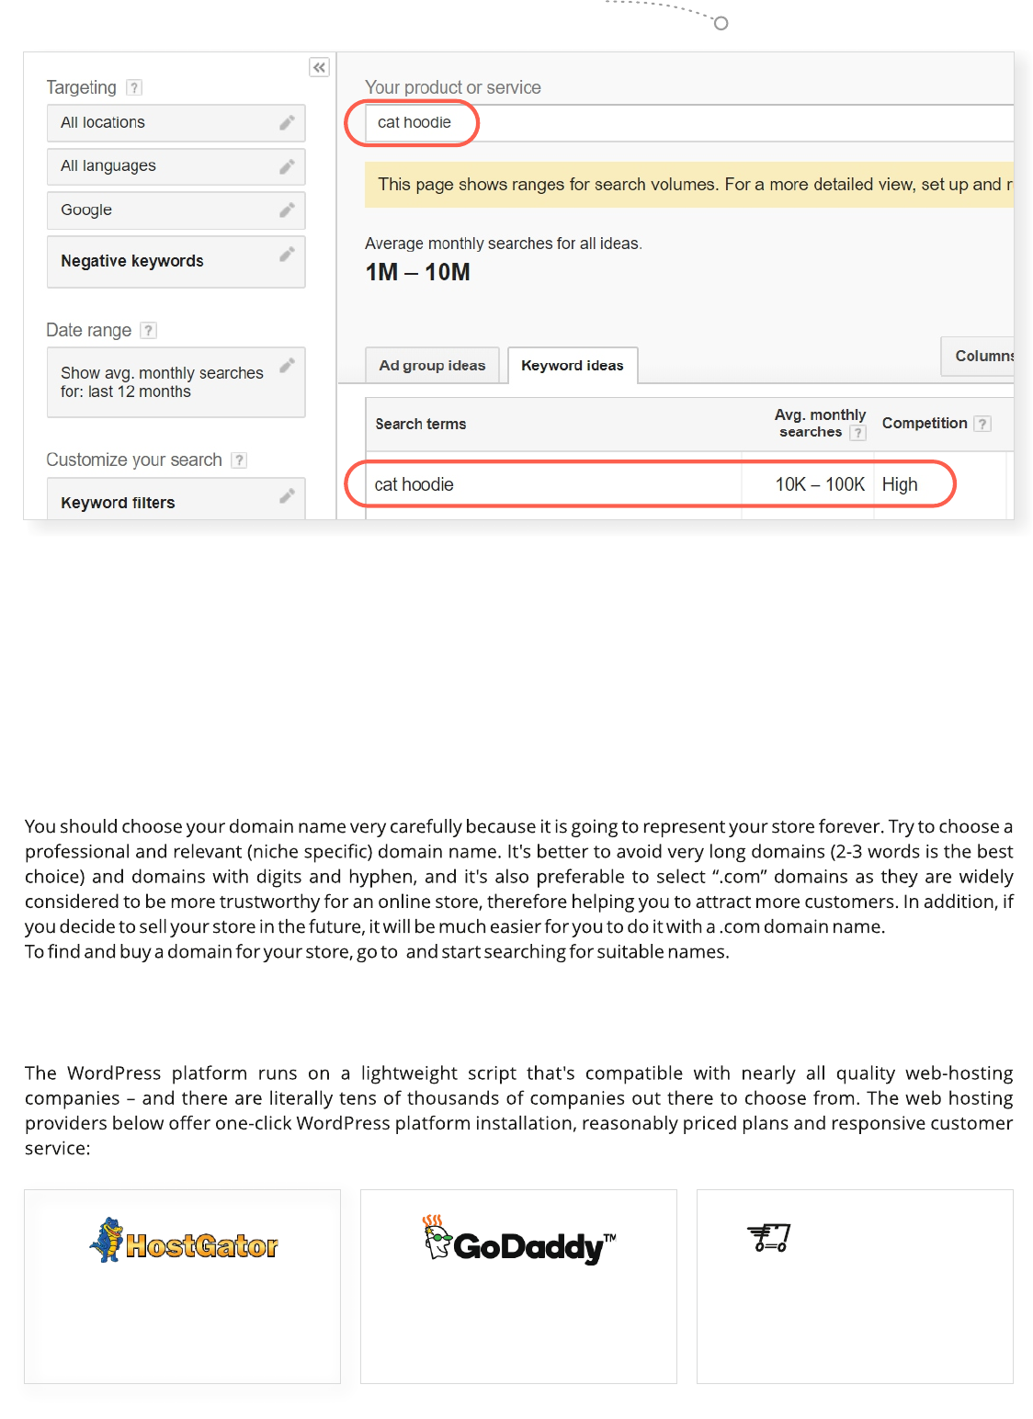The image size is (1033, 1419).
Task: Edit the monthly searches date range pencil
Action: [287, 365]
